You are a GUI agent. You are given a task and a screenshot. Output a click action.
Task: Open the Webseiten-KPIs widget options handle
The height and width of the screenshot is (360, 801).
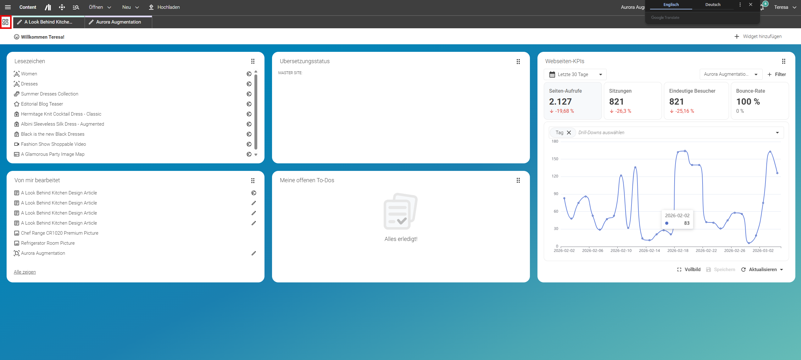click(x=784, y=61)
